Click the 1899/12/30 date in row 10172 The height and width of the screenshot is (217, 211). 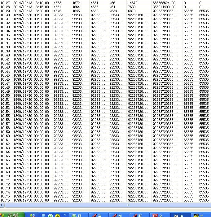pos(31,184)
